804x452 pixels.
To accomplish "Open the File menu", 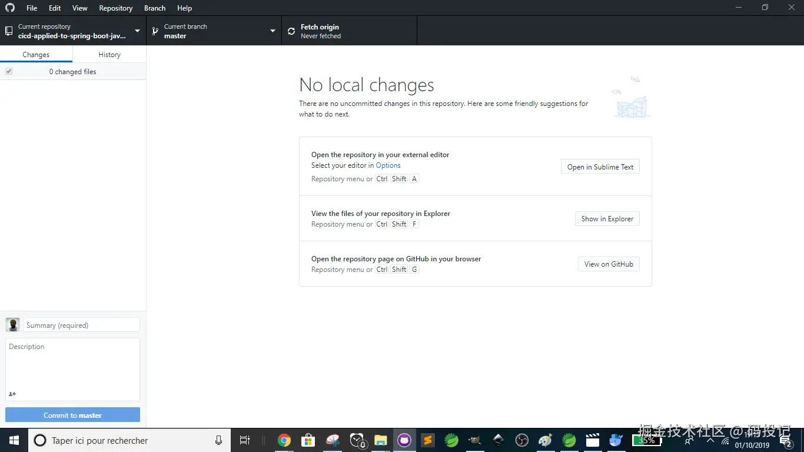I will [32, 8].
